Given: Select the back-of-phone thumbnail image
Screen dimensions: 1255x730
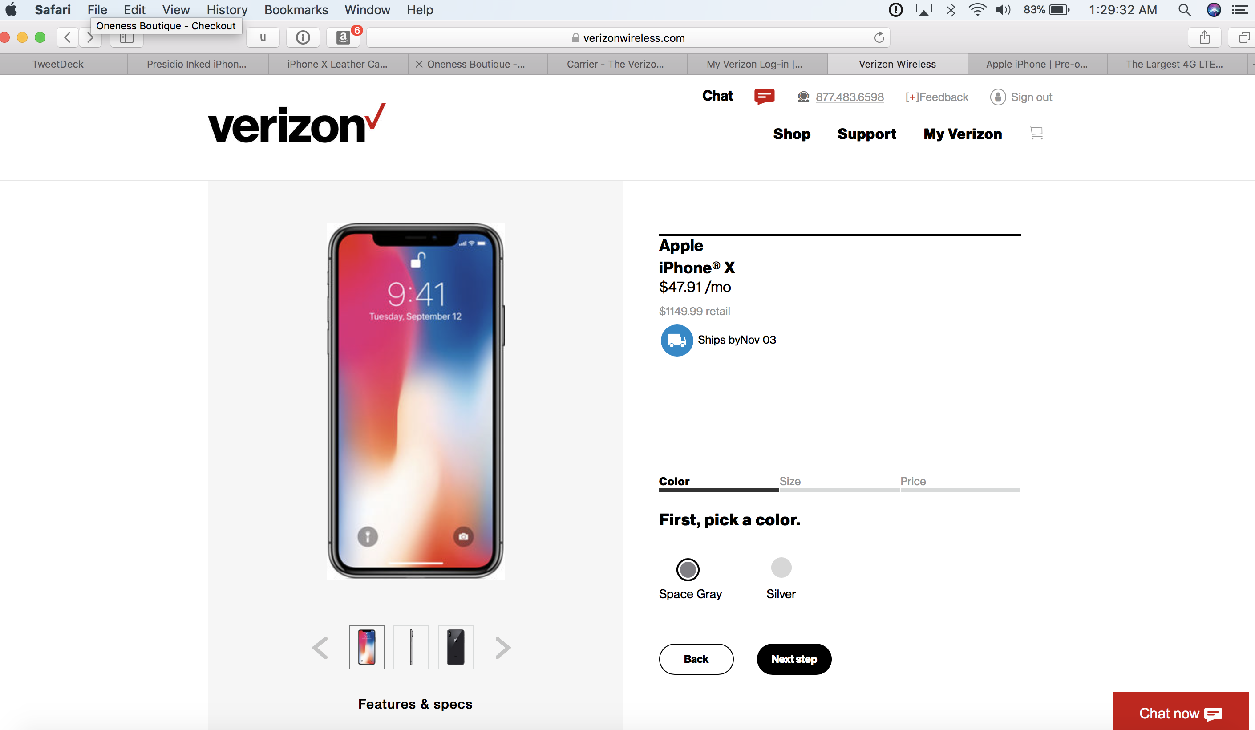Looking at the screenshot, I should tap(455, 647).
